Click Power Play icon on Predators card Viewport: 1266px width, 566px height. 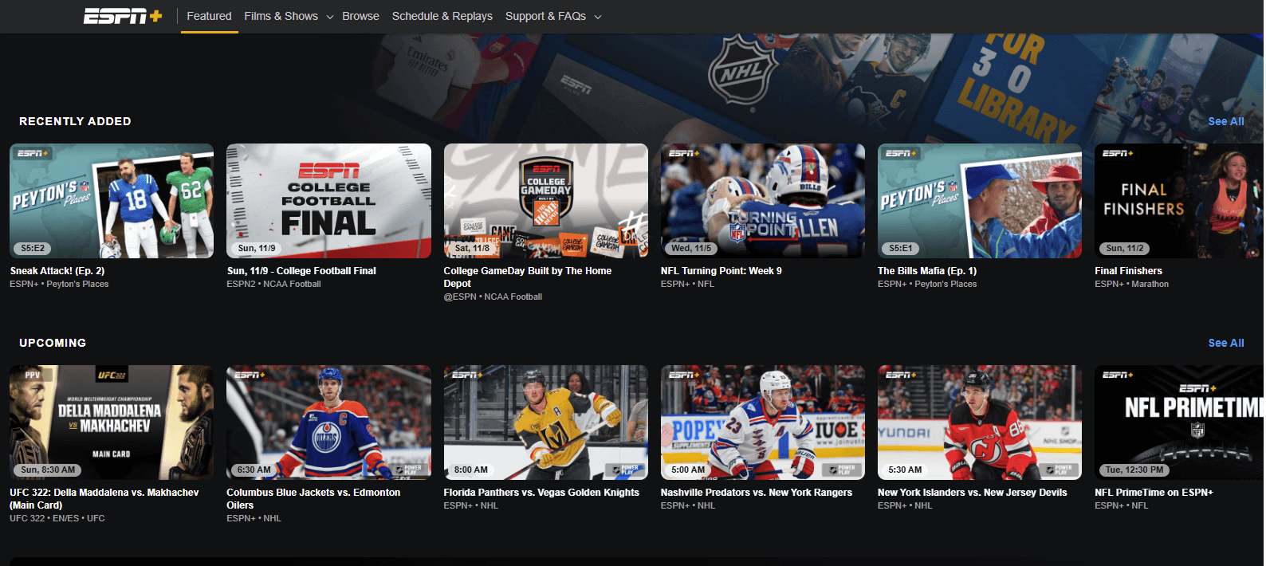coord(841,470)
